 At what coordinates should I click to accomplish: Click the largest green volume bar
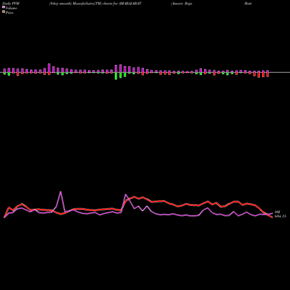click(116, 76)
